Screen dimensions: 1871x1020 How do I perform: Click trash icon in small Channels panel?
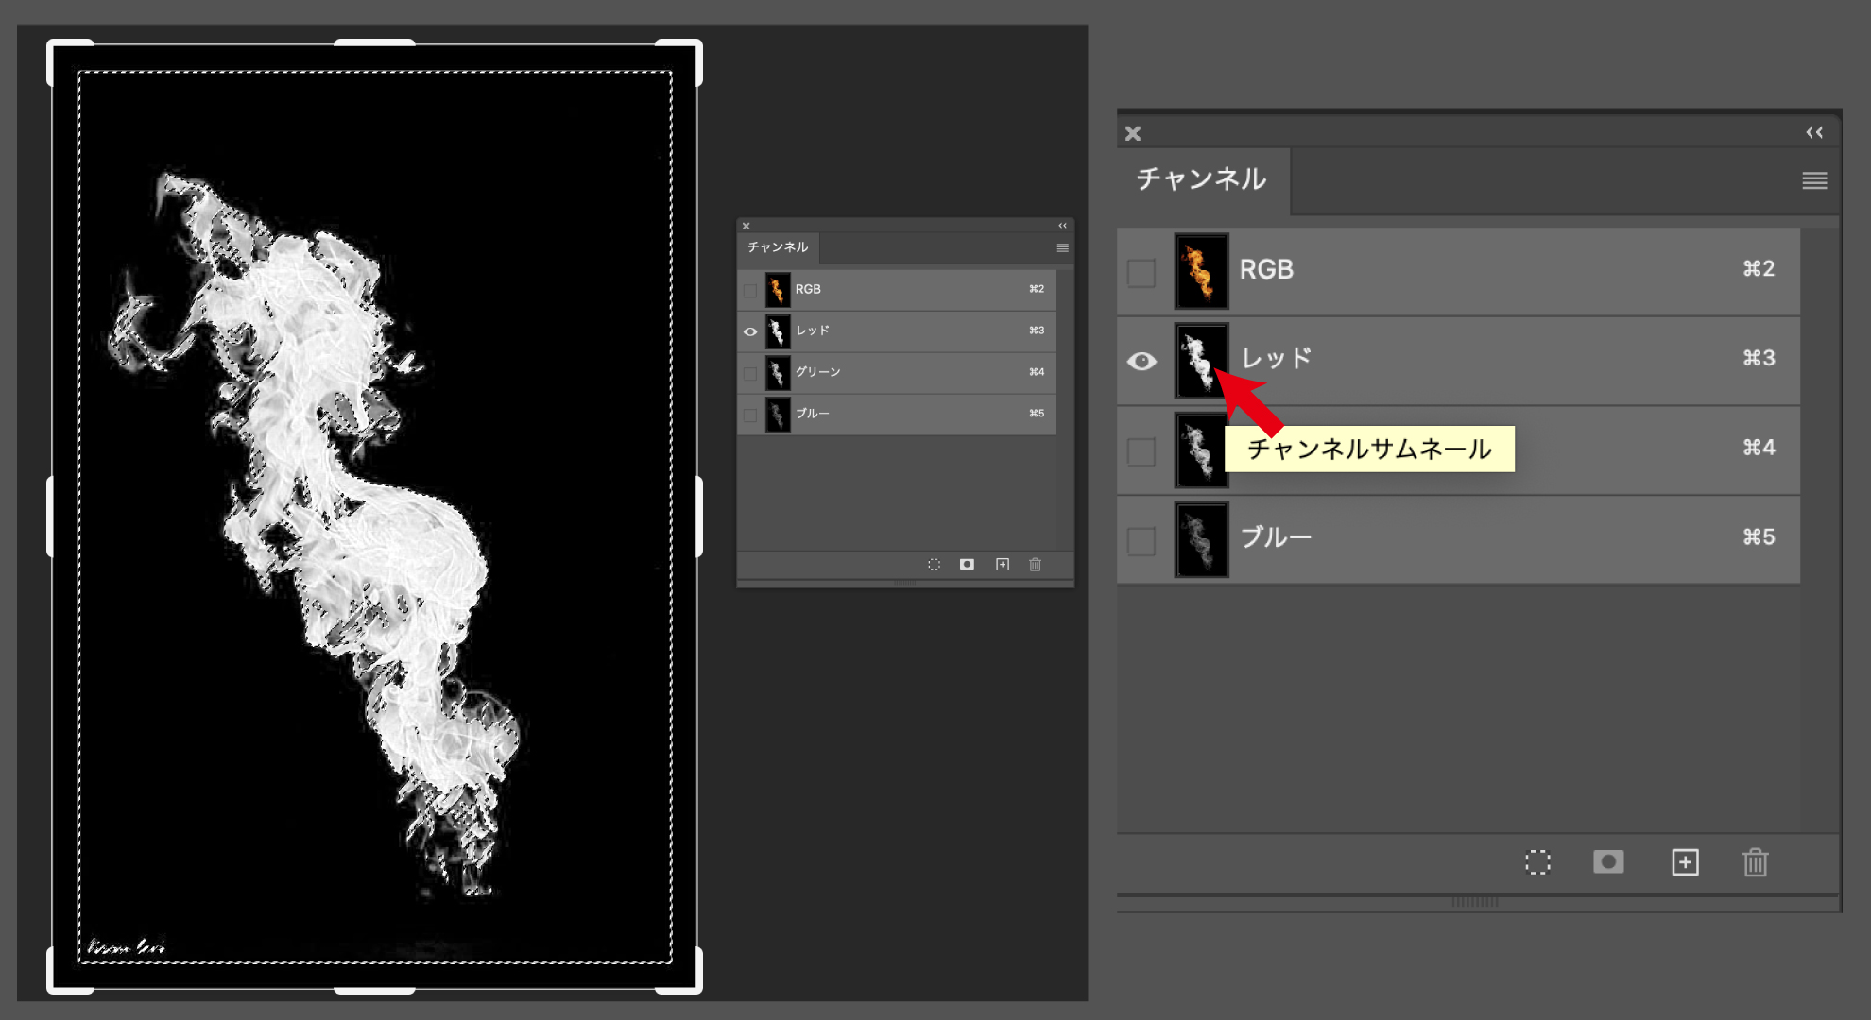(1035, 565)
